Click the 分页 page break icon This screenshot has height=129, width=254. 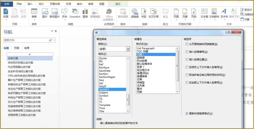click(x=23, y=12)
